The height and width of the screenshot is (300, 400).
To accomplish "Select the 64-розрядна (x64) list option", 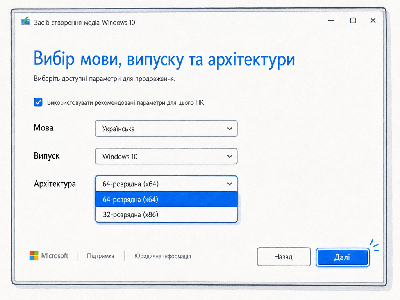I will [166, 199].
